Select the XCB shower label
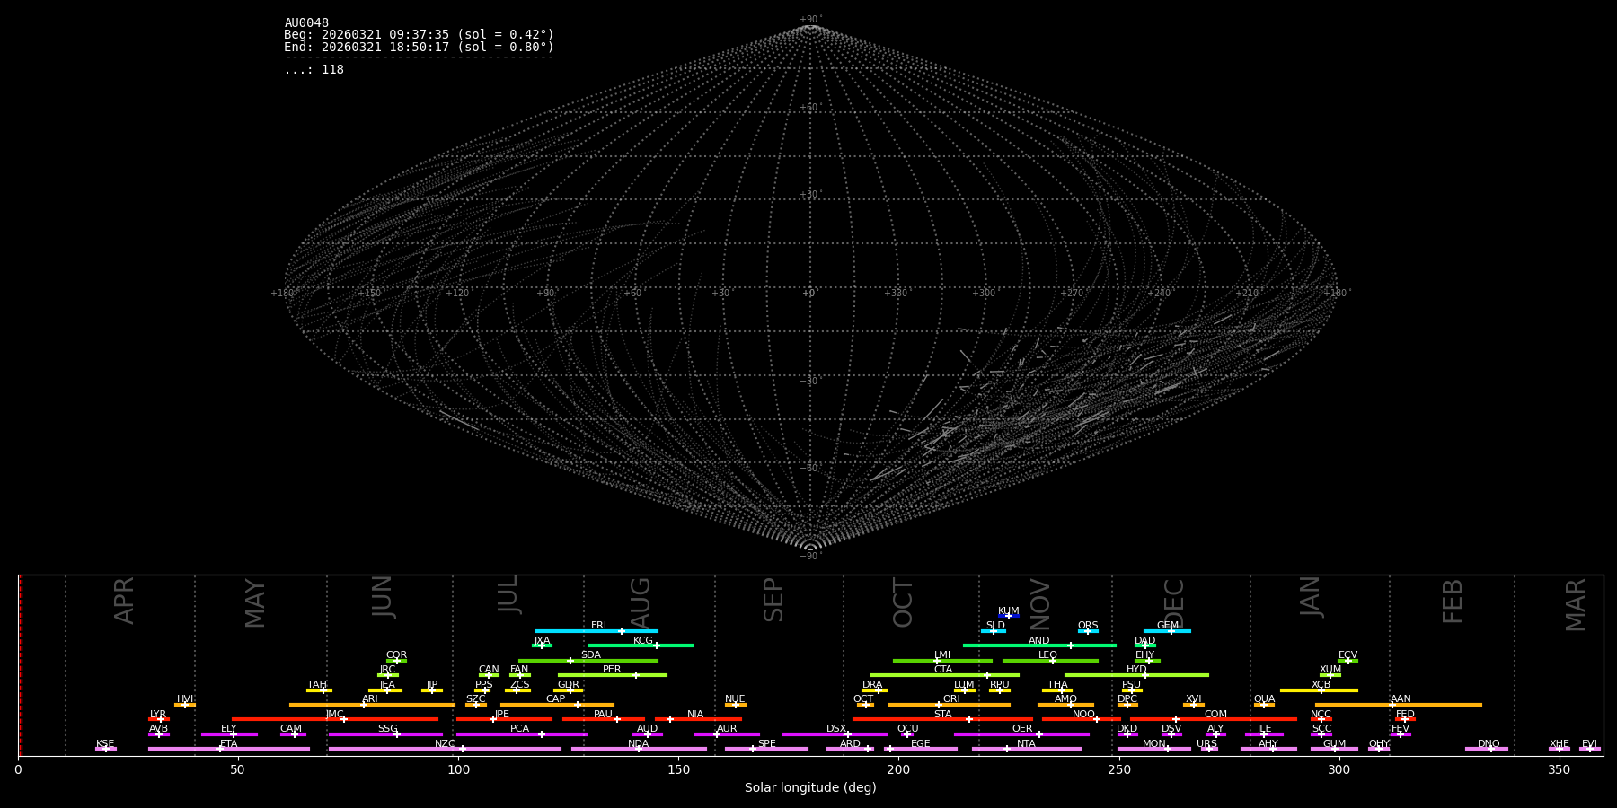 tap(1321, 685)
